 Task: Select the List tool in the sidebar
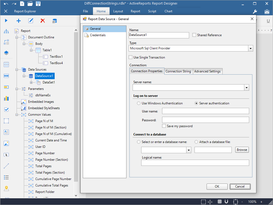6,177
